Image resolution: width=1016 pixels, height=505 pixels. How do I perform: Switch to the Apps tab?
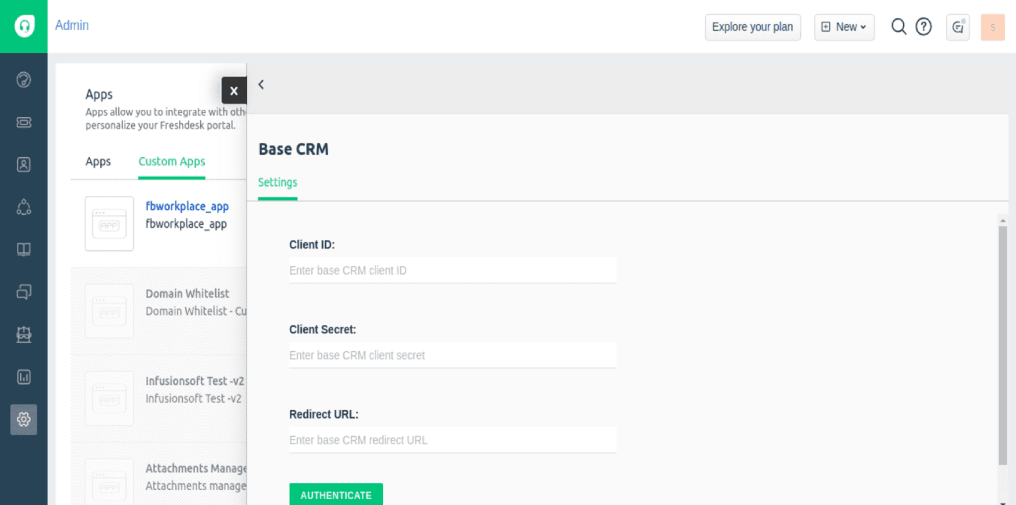[98, 162]
